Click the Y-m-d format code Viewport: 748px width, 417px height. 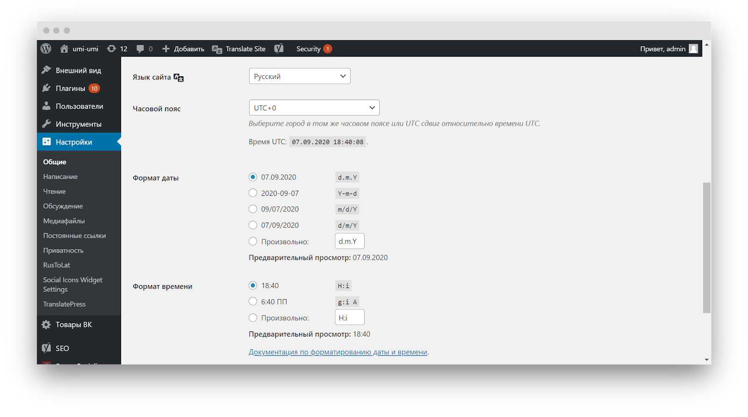coord(347,193)
